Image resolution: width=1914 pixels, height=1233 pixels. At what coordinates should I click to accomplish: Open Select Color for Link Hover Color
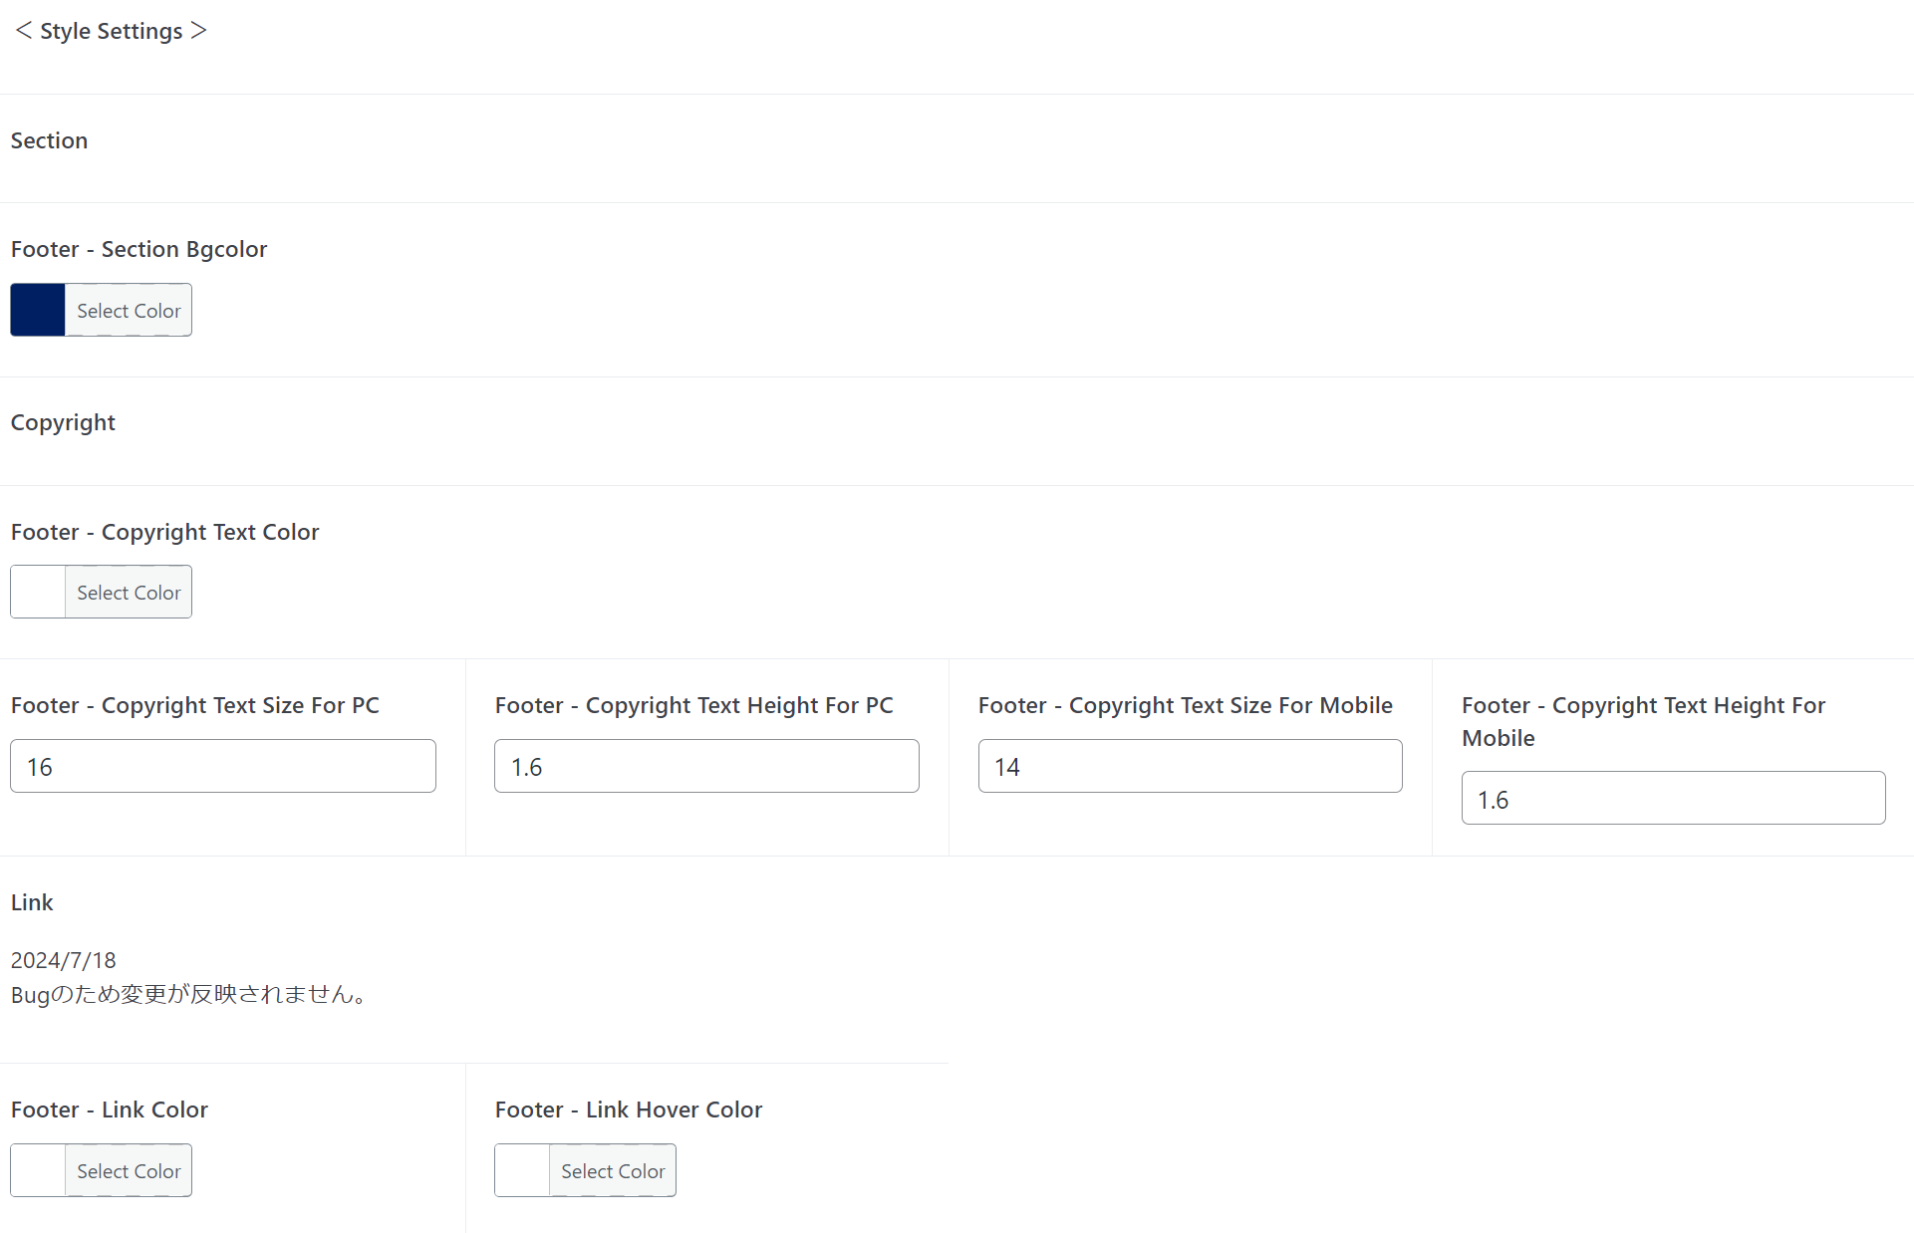tap(613, 1170)
